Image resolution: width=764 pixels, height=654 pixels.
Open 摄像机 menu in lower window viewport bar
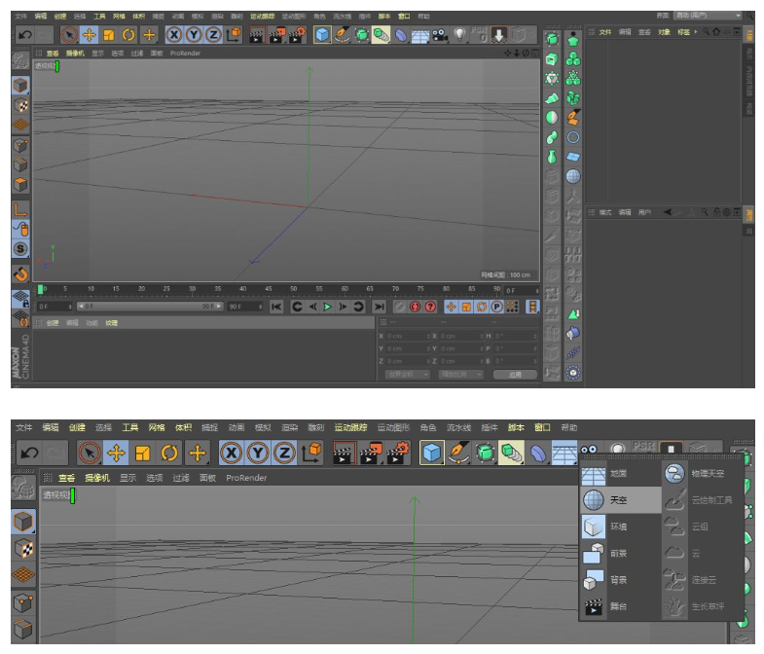97,478
